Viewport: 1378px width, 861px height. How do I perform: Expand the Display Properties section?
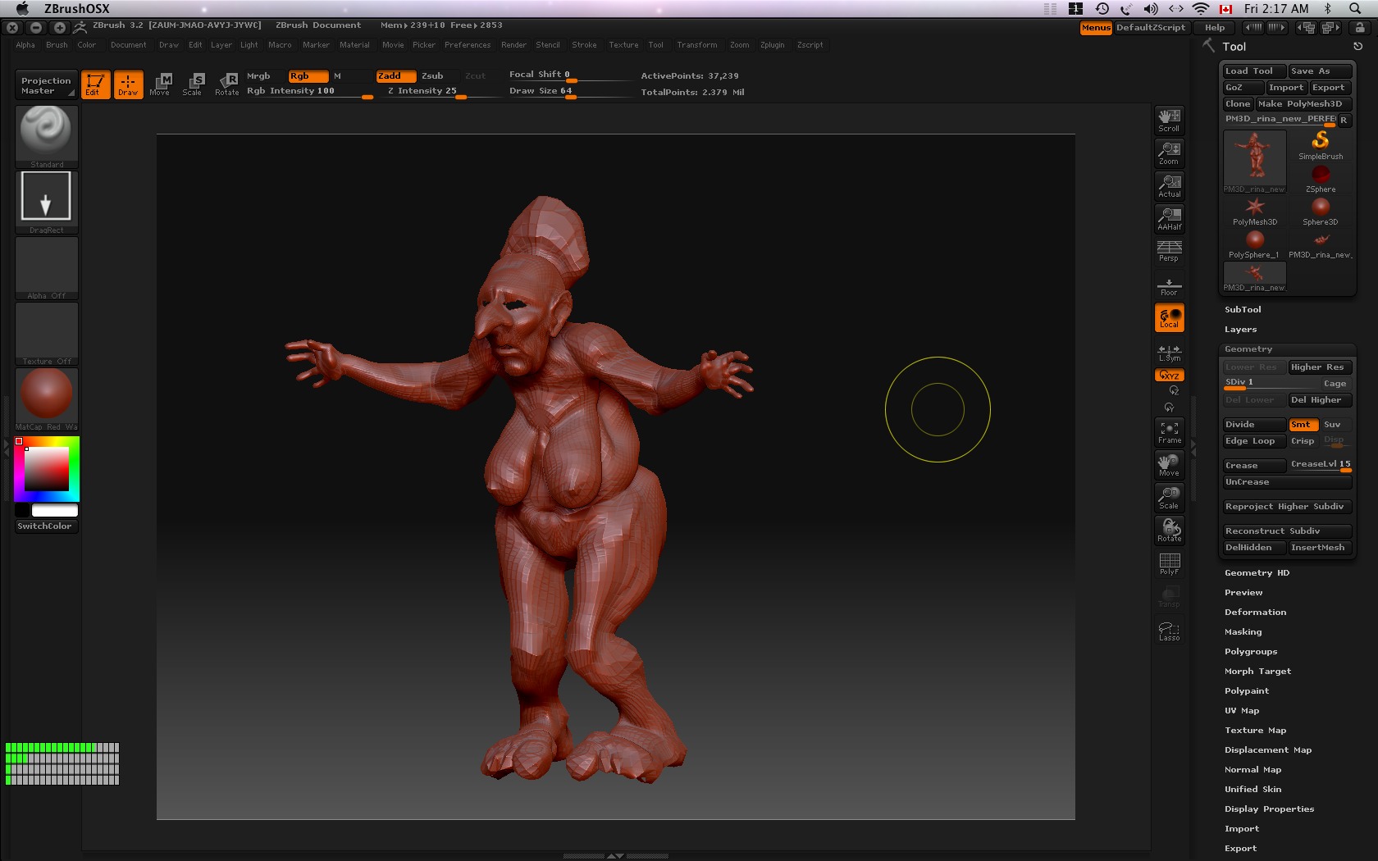(x=1269, y=809)
